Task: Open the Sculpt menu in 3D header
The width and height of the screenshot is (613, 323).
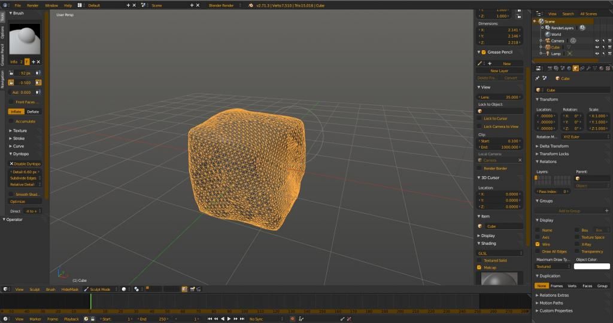Action: (x=34, y=289)
